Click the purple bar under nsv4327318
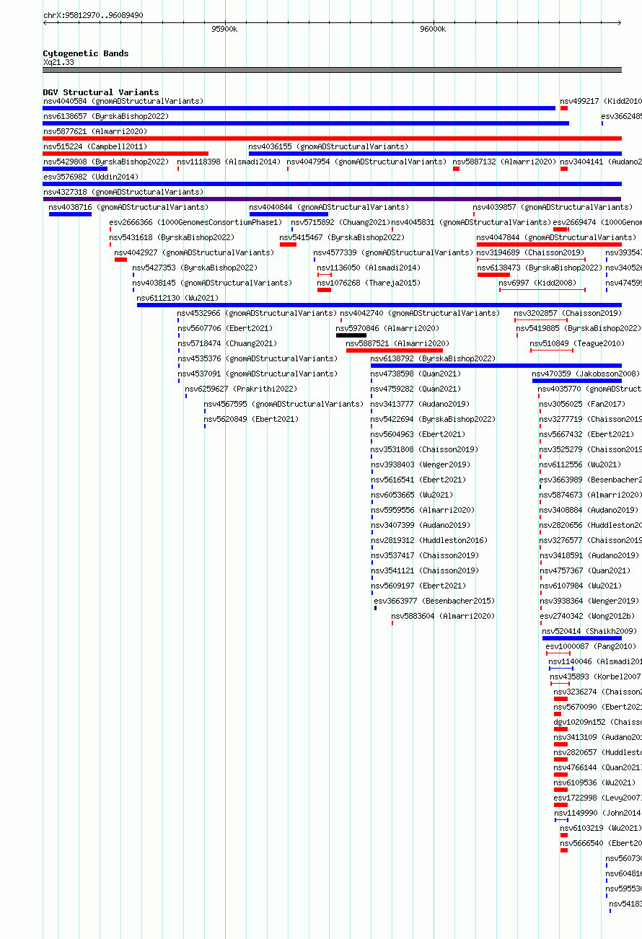The height and width of the screenshot is (939, 642). pyautogui.click(x=332, y=199)
